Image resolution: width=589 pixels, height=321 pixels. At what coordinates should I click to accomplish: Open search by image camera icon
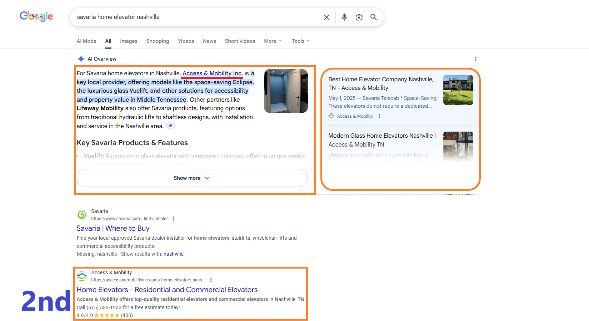[x=359, y=17]
